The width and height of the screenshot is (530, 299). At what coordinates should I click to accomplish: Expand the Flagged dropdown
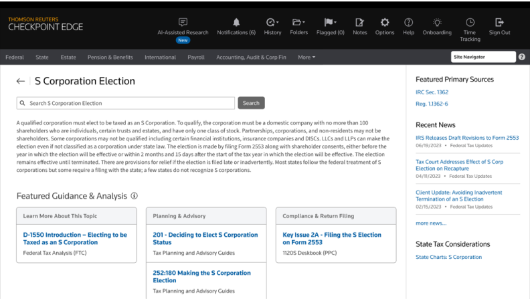point(331,22)
